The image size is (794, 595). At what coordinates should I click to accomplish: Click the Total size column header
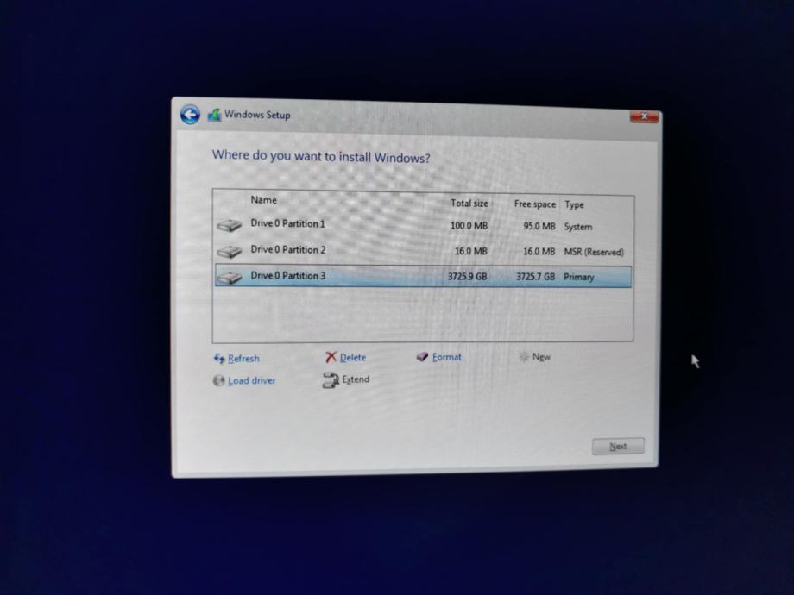469,203
